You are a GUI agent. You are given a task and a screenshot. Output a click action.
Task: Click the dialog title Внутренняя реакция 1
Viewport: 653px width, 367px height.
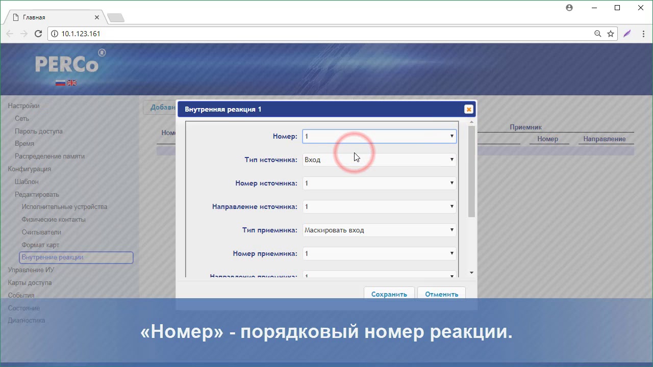pyautogui.click(x=223, y=109)
